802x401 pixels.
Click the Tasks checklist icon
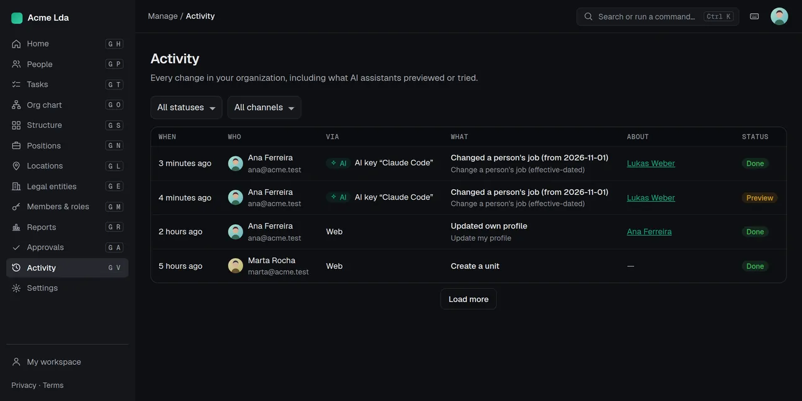point(16,85)
